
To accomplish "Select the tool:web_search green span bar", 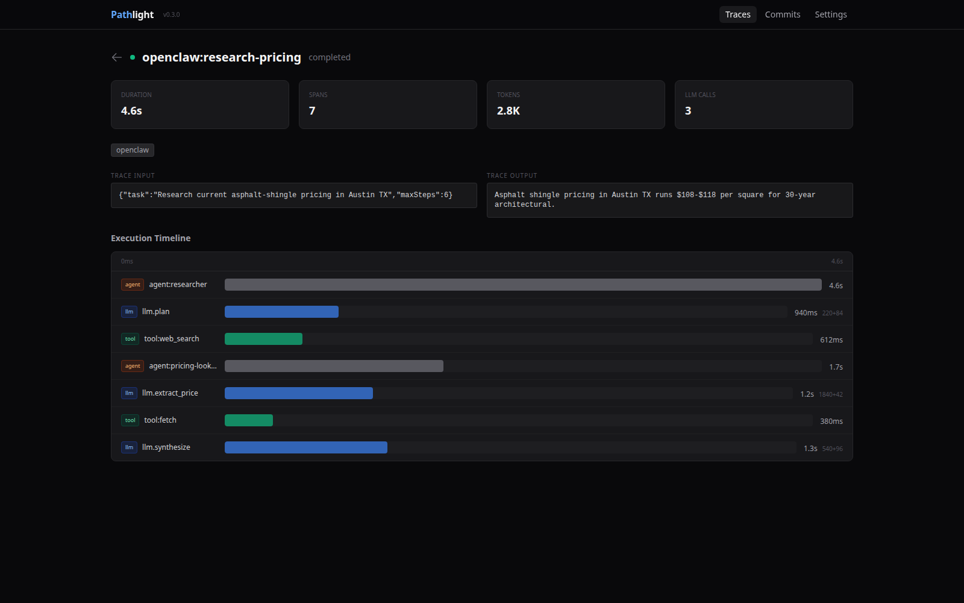I will tap(263, 339).
